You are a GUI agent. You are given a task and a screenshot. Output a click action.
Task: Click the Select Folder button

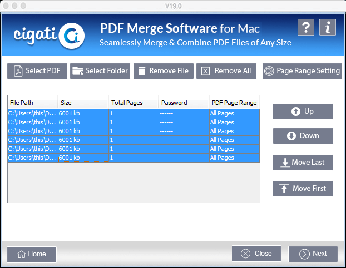click(x=100, y=71)
